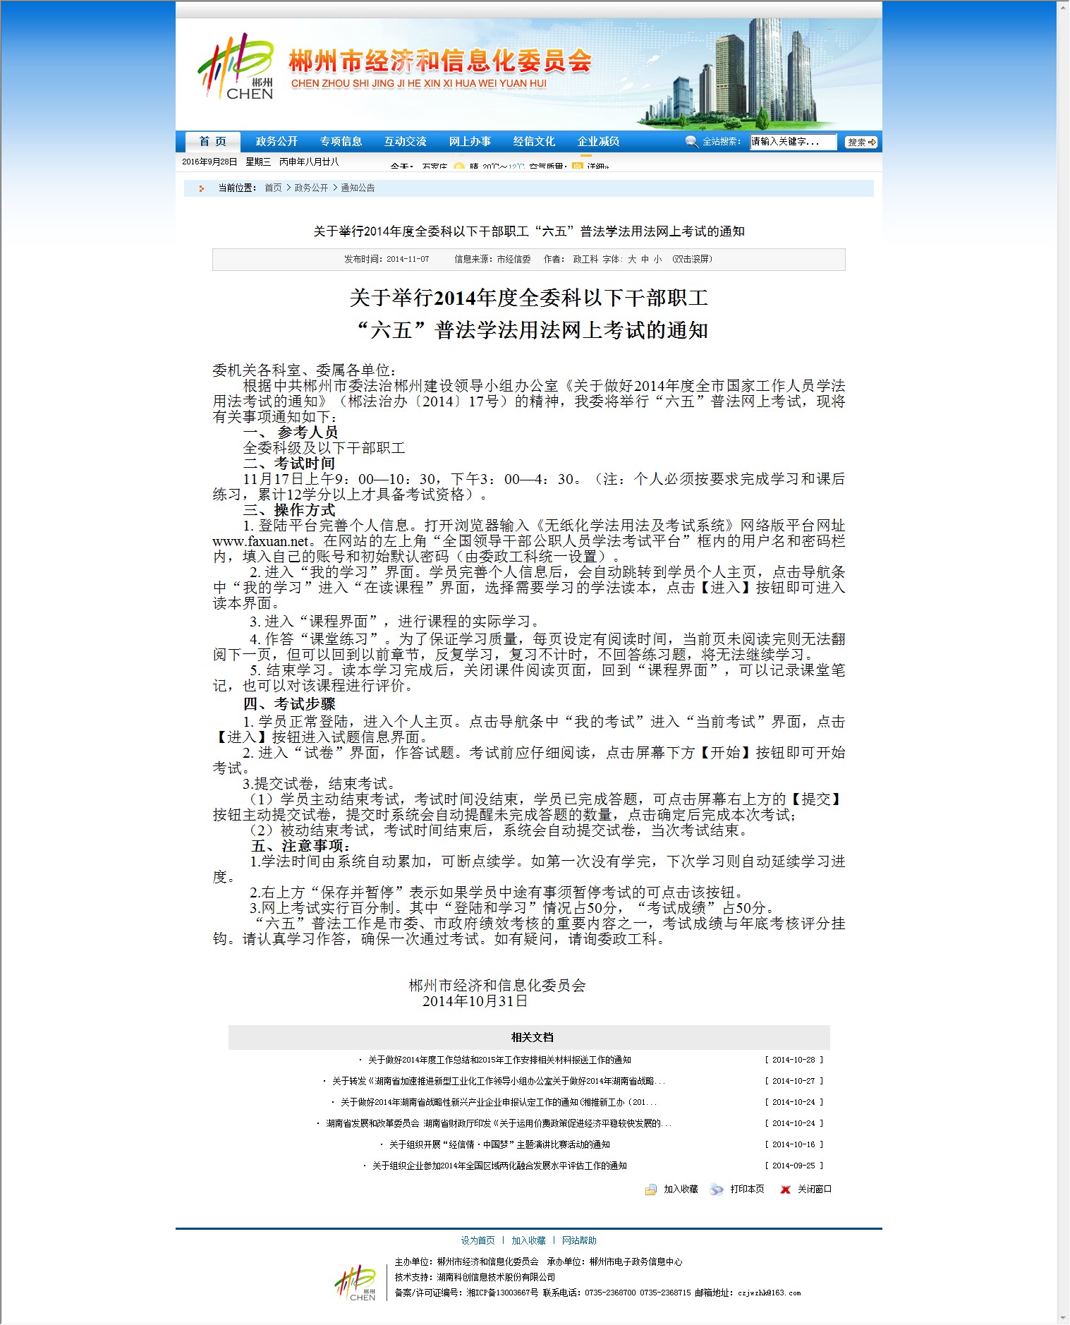Click the 搜索 button
This screenshot has width=1070, height=1325.
pyautogui.click(x=861, y=143)
